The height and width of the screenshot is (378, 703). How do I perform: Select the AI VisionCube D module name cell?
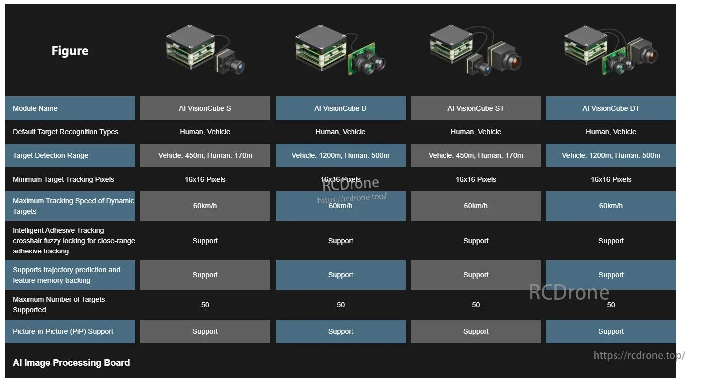coord(341,108)
